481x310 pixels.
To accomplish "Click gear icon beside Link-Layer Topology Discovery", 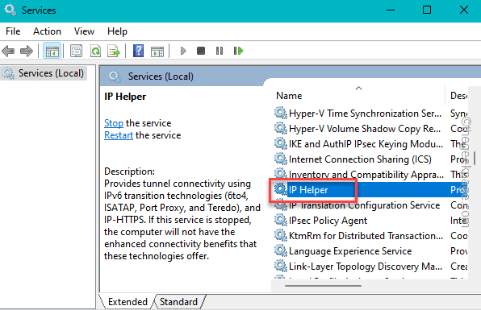I will point(280,266).
